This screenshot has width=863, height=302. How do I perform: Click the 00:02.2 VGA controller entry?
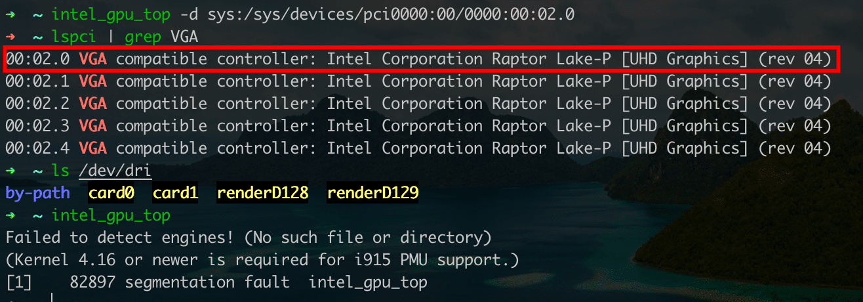tap(418, 104)
